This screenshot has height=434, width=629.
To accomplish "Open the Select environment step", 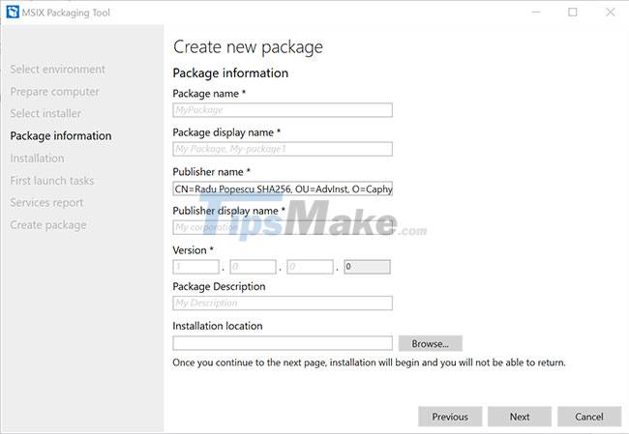I will [58, 70].
